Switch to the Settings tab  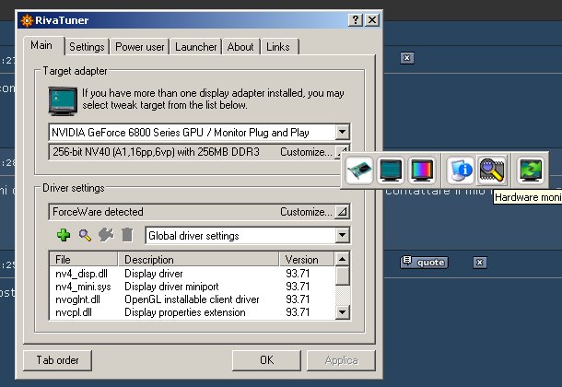(87, 46)
